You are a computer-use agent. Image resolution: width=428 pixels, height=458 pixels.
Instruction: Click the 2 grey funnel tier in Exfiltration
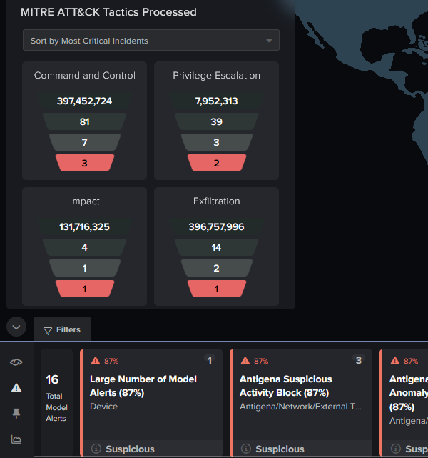tap(216, 268)
